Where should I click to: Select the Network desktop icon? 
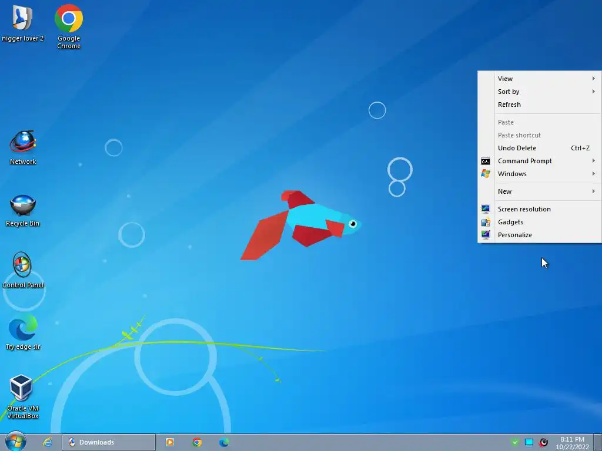(23, 148)
